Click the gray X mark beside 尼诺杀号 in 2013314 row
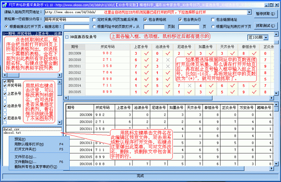Screen dimensions: 281x182 pos(189,86)
